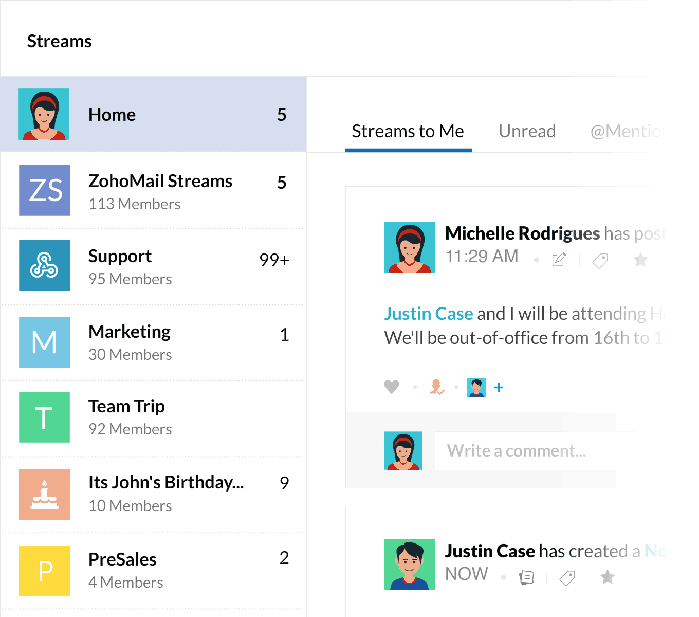
Task: Open the Its John's Birthday cake icon
Action: (45, 494)
